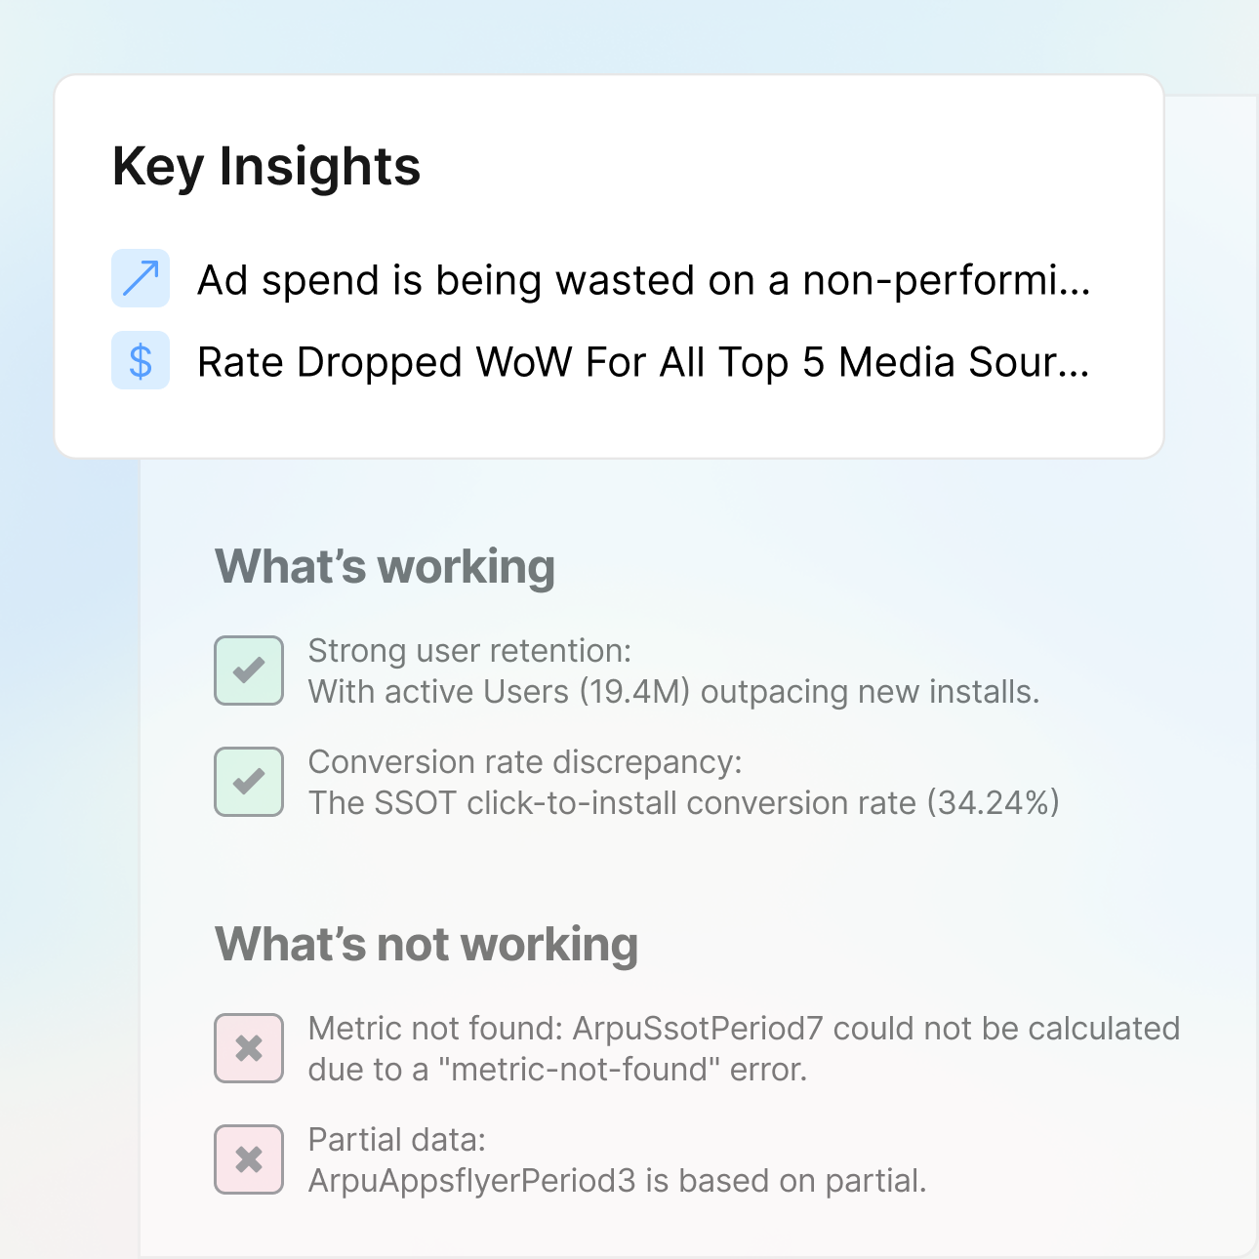Click the "Metric not found: ArpuSsotPeriod7" line
Screen dimensions: 1259x1259
(744, 1028)
